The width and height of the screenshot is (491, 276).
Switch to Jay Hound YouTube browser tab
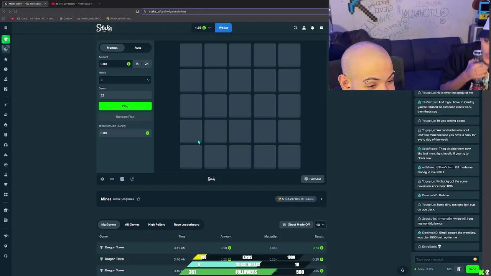(x=73, y=4)
